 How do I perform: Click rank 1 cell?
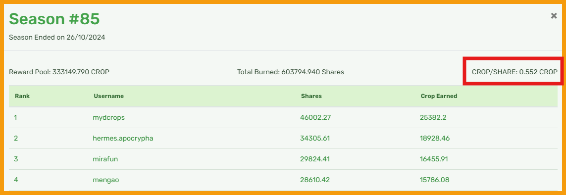click(x=16, y=117)
